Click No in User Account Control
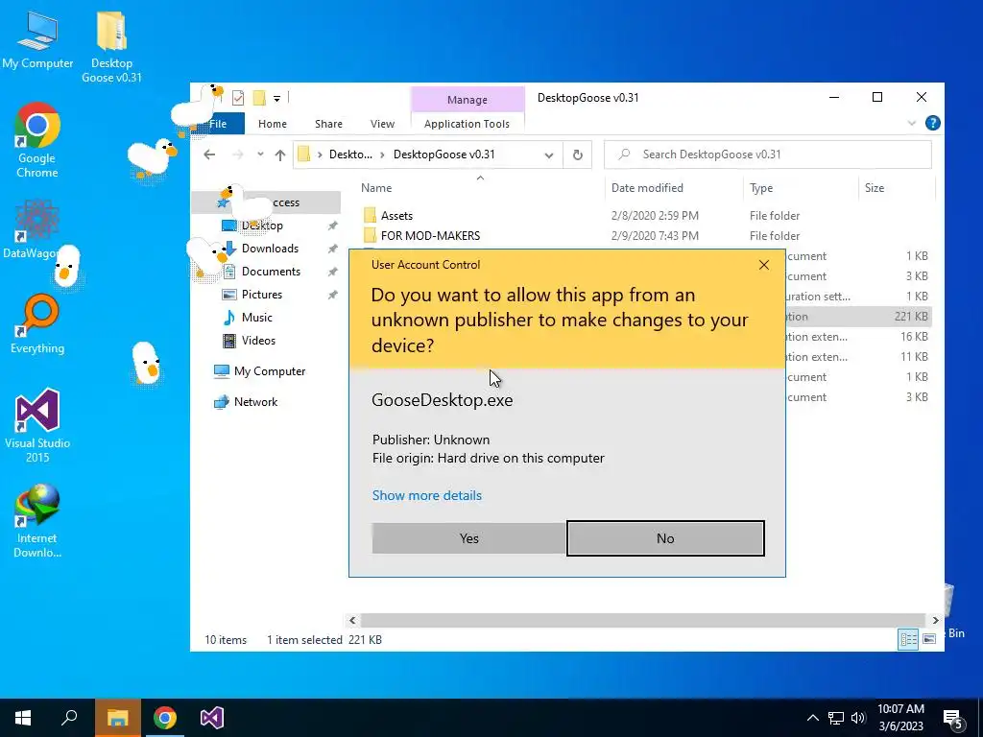 pyautogui.click(x=665, y=538)
